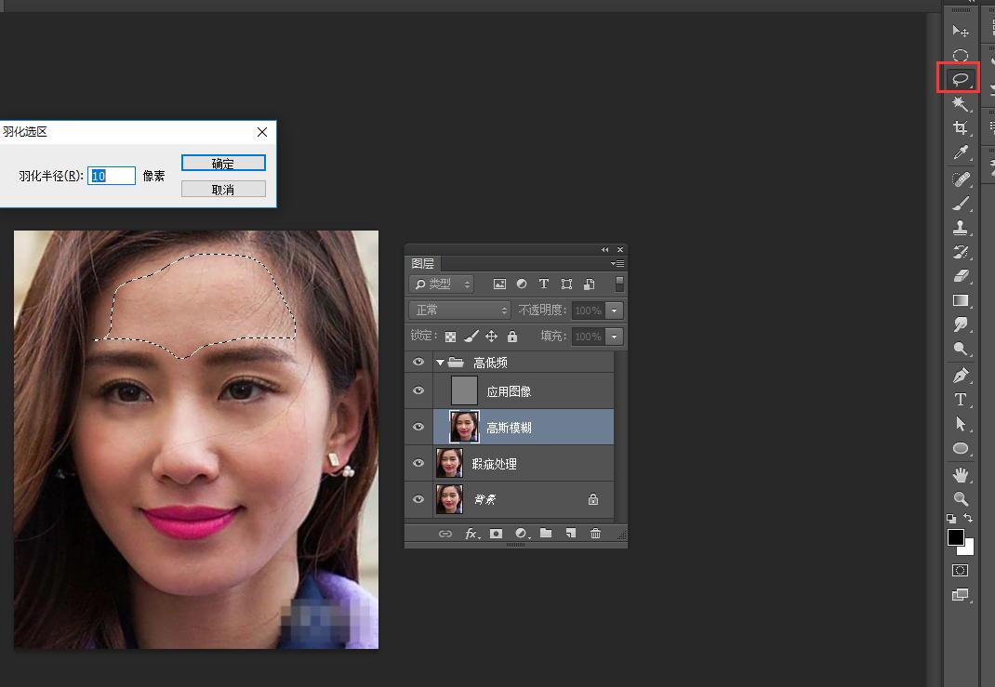Viewport: 995px width, 687px height.
Task: Hide the 高斯模糊 layer
Action: pyautogui.click(x=418, y=427)
